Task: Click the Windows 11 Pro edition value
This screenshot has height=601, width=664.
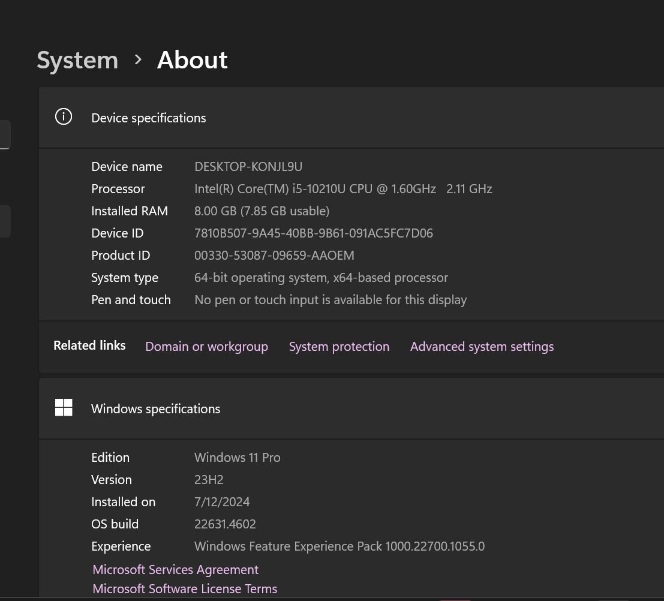Action: click(237, 457)
